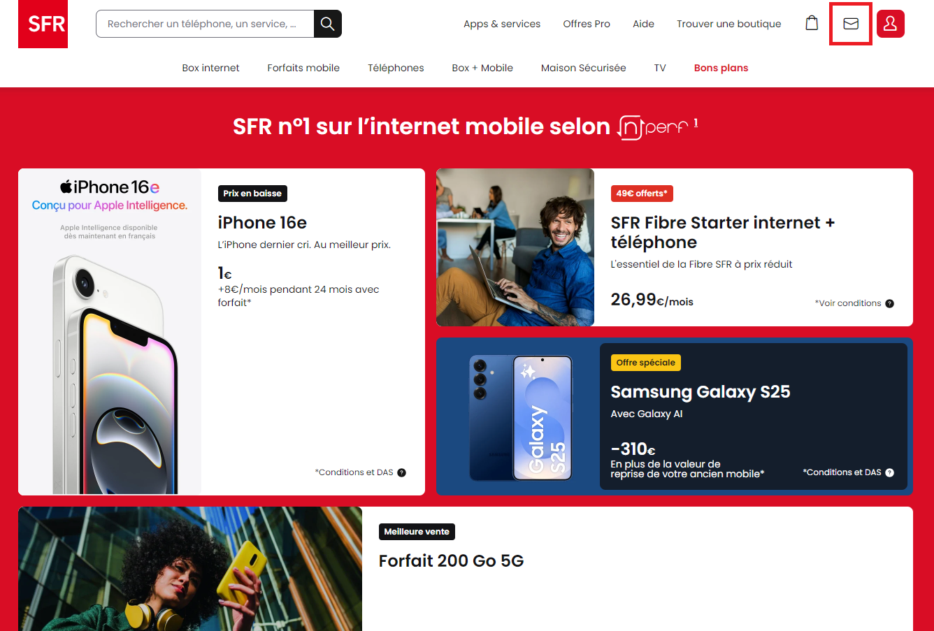
Task: Open Box internet menu
Action: [x=210, y=68]
